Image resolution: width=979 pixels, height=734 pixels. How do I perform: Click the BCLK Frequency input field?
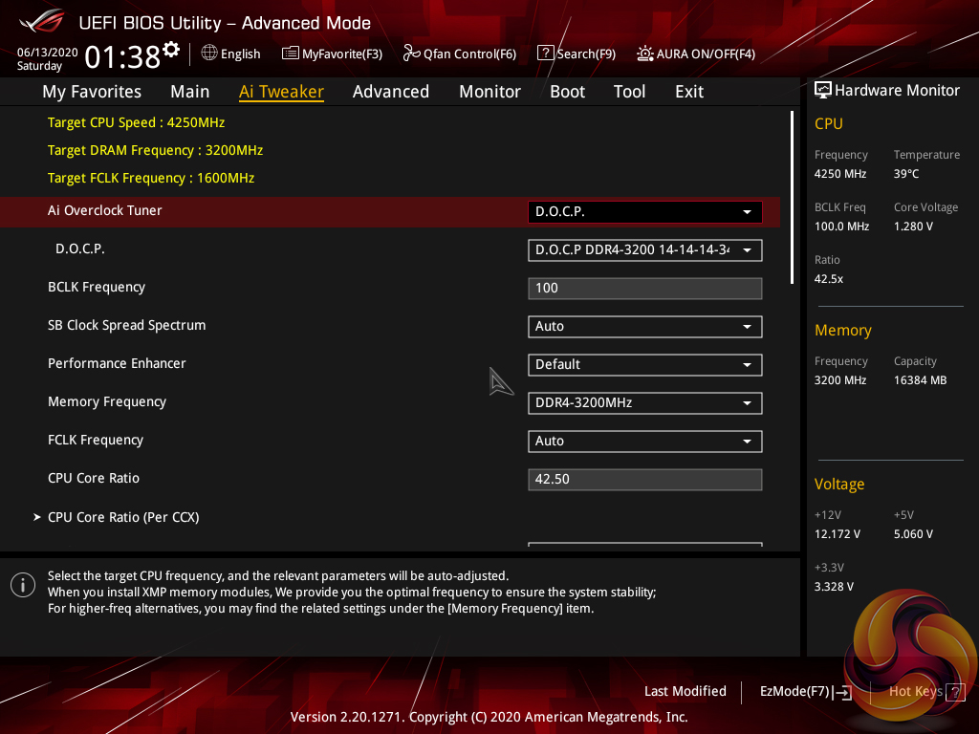coord(644,289)
